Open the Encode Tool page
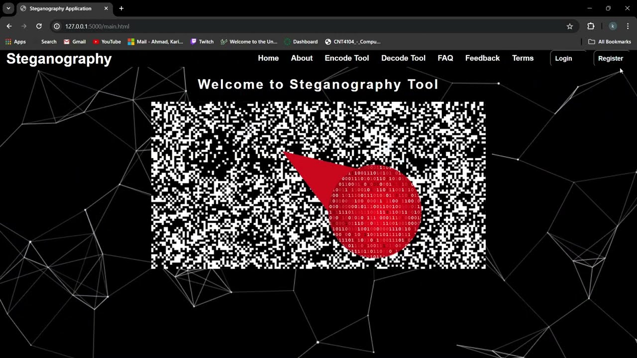Screen dimensions: 637x358 [347, 58]
